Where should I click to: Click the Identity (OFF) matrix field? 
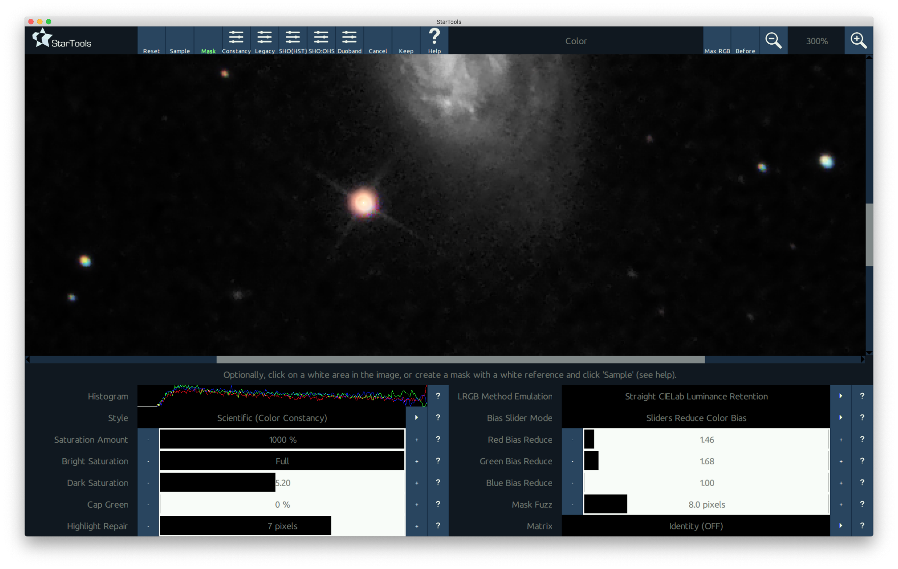pyautogui.click(x=696, y=526)
